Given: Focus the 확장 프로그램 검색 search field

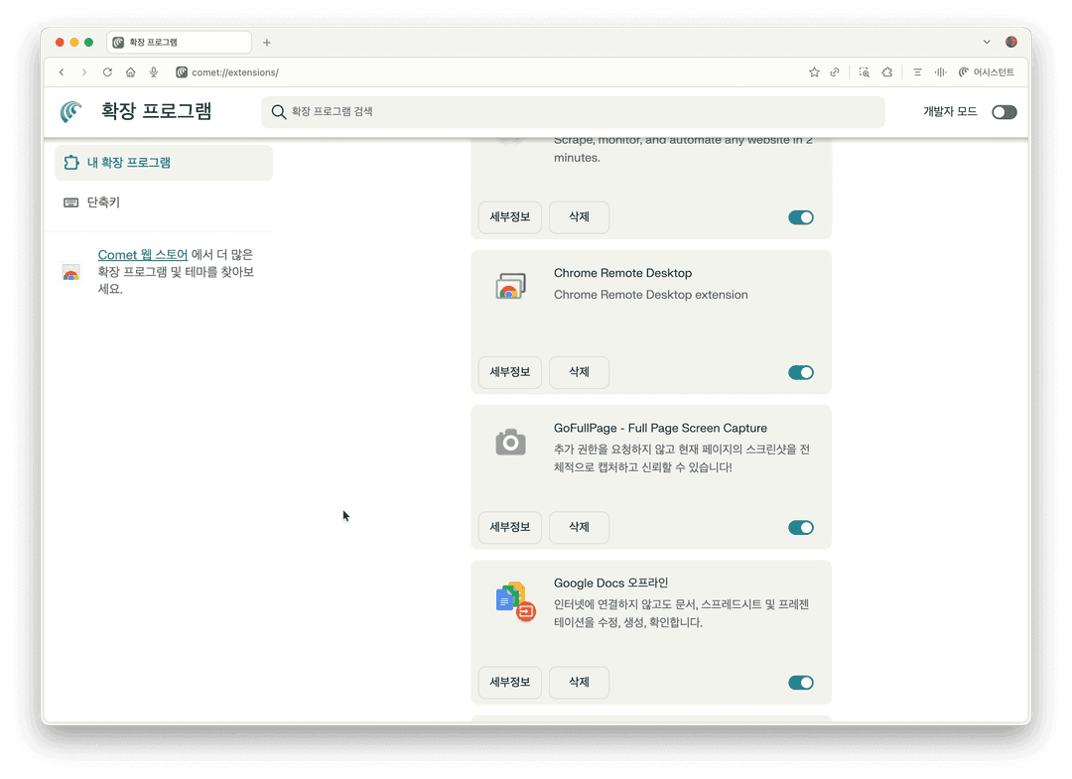Looking at the screenshot, I should point(573,111).
